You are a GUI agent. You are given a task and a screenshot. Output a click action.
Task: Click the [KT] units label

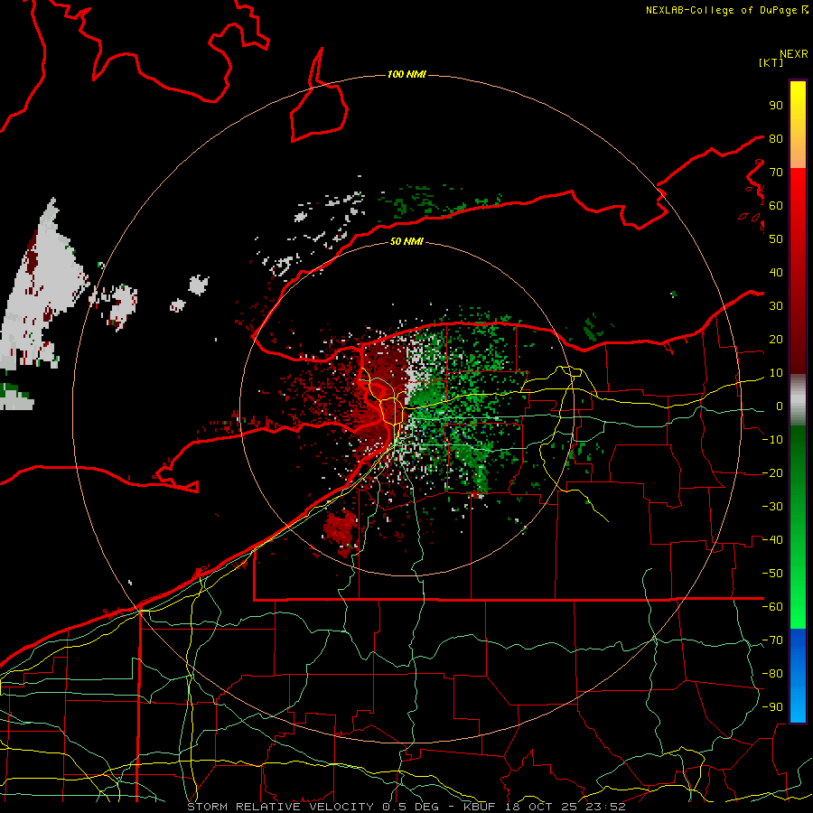coord(771,62)
